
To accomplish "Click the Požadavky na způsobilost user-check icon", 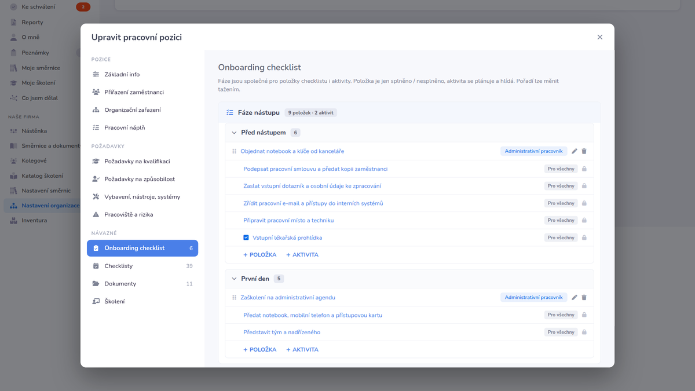I will pos(96,179).
